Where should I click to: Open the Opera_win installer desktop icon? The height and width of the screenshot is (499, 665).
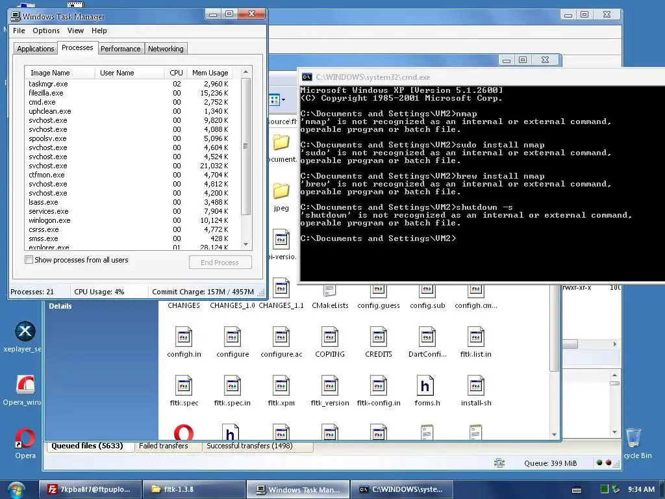[25, 385]
